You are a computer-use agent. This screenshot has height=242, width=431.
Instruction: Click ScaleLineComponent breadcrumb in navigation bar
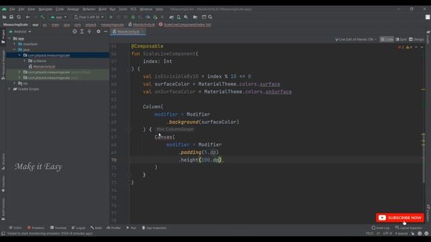(x=185, y=24)
